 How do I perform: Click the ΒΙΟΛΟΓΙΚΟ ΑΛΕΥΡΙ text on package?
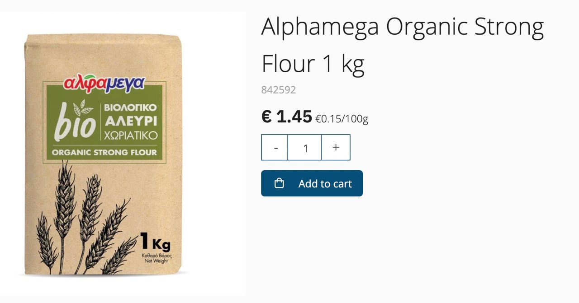tap(130, 115)
